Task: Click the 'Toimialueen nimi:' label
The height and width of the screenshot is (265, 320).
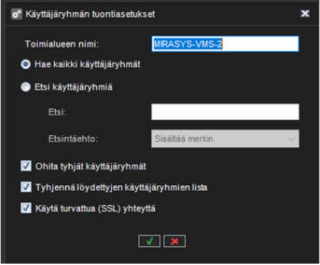Action: pos(62,44)
